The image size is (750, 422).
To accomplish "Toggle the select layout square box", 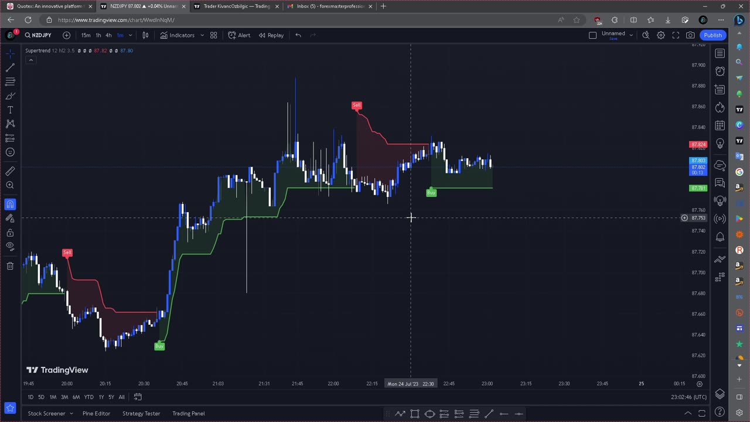I will (x=592, y=35).
